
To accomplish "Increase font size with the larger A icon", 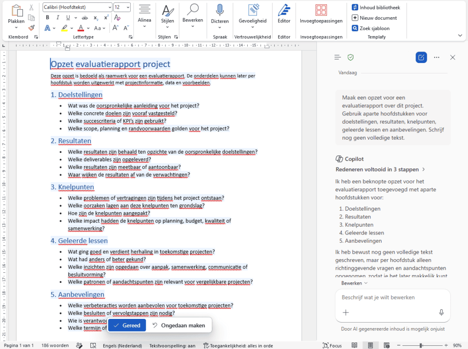I will click(116, 28).
